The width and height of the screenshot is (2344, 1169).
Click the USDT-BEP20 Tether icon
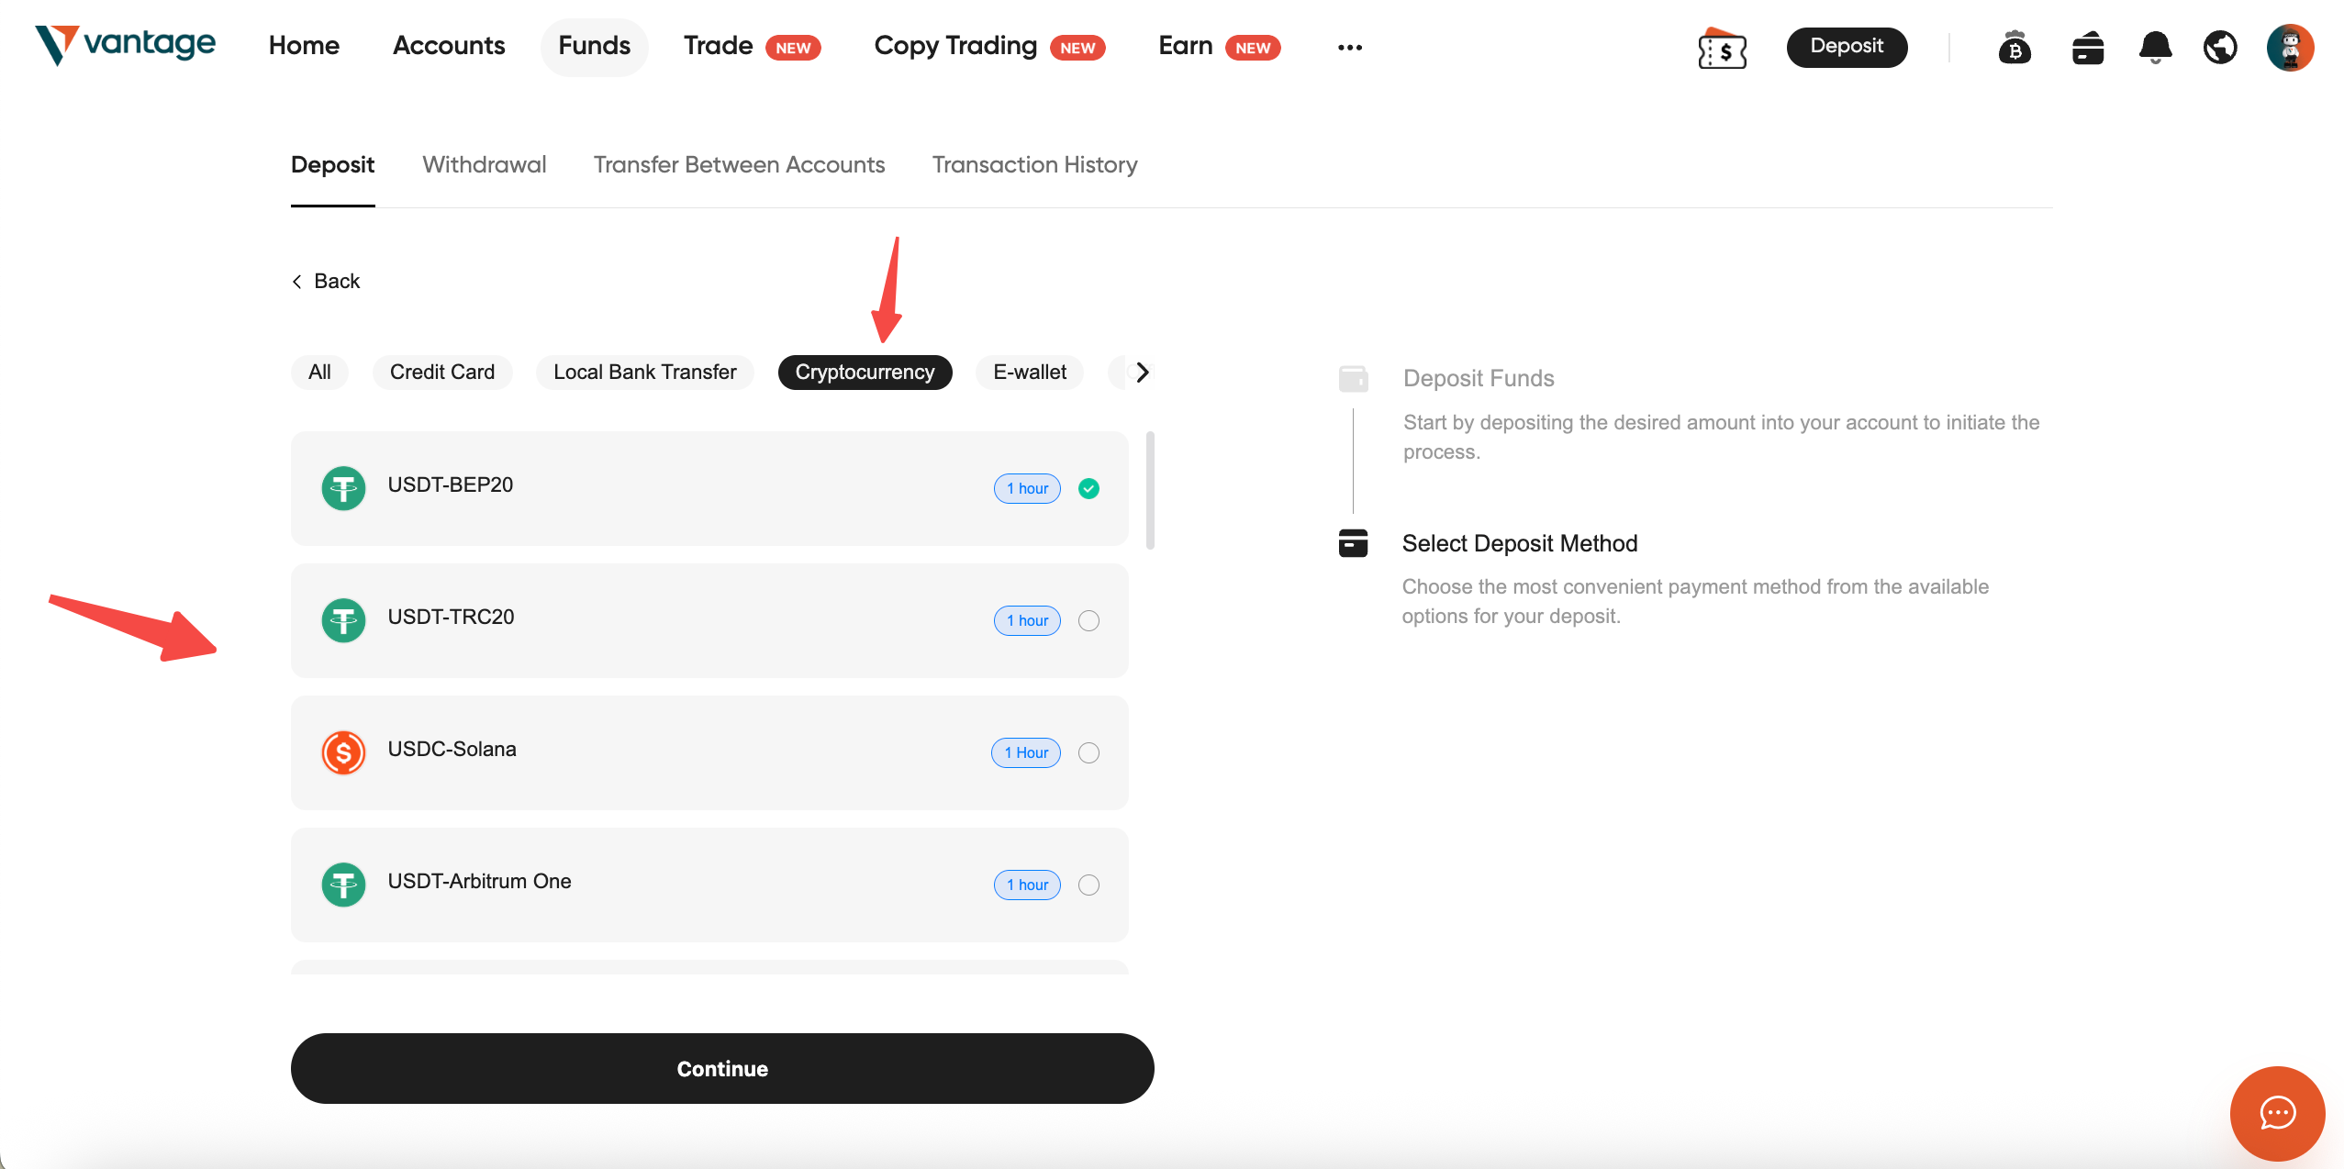coord(343,488)
